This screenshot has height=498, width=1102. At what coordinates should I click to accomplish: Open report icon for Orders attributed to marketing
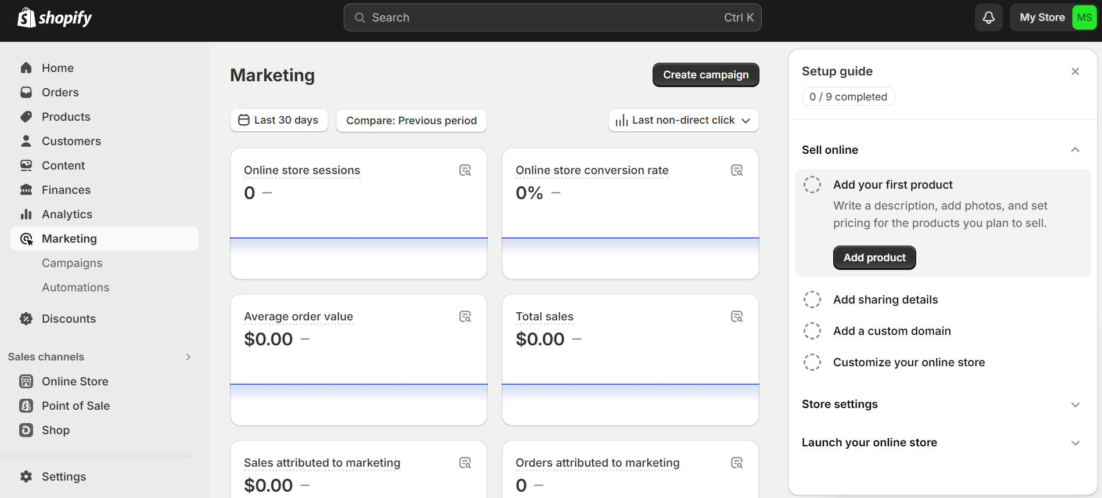point(737,463)
